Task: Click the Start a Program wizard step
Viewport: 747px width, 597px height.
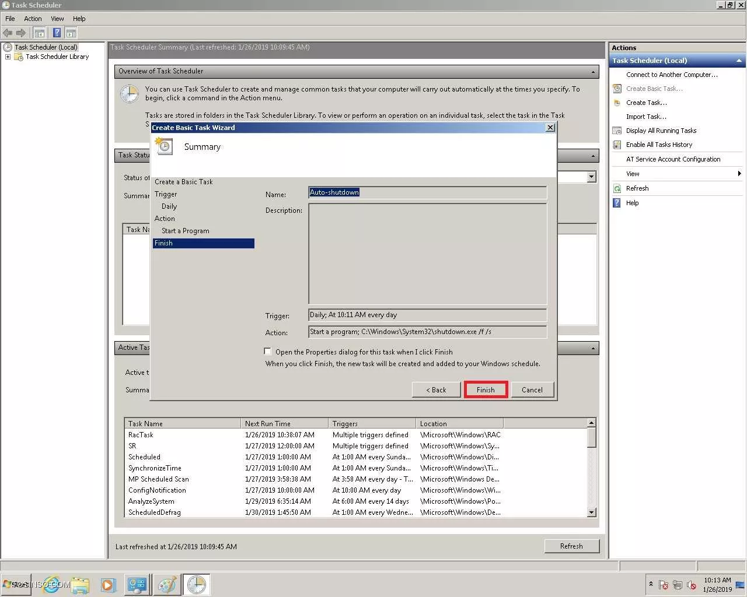Action: point(185,231)
